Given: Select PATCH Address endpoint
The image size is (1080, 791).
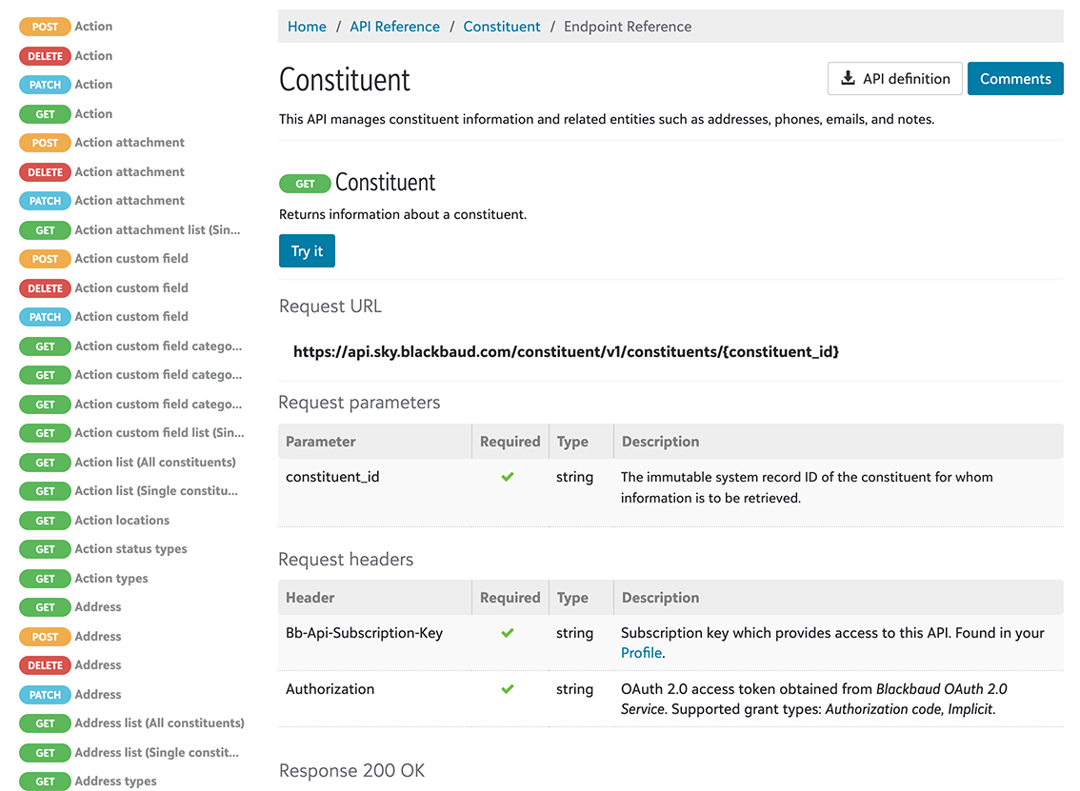Looking at the screenshot, I should 98,695.
